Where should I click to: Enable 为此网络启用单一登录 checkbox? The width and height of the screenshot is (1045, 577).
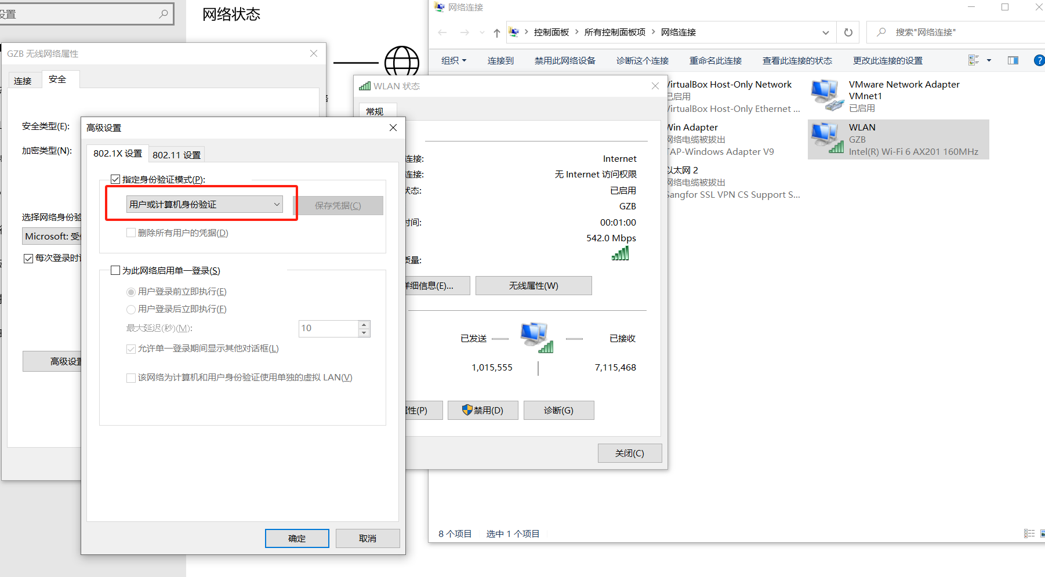(115, 270)
